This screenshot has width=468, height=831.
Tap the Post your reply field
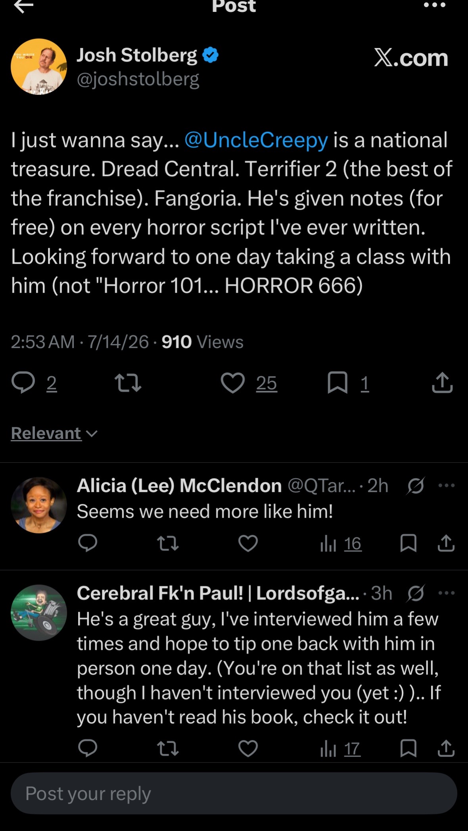(x=234, y=793)
